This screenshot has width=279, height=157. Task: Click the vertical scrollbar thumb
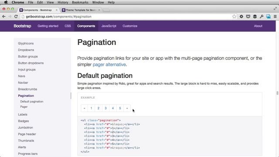277,93
